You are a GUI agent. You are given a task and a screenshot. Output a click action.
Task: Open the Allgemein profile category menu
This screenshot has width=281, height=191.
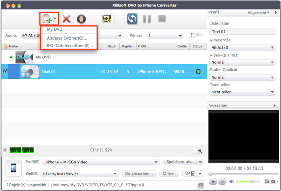click(x=259, y=13)
